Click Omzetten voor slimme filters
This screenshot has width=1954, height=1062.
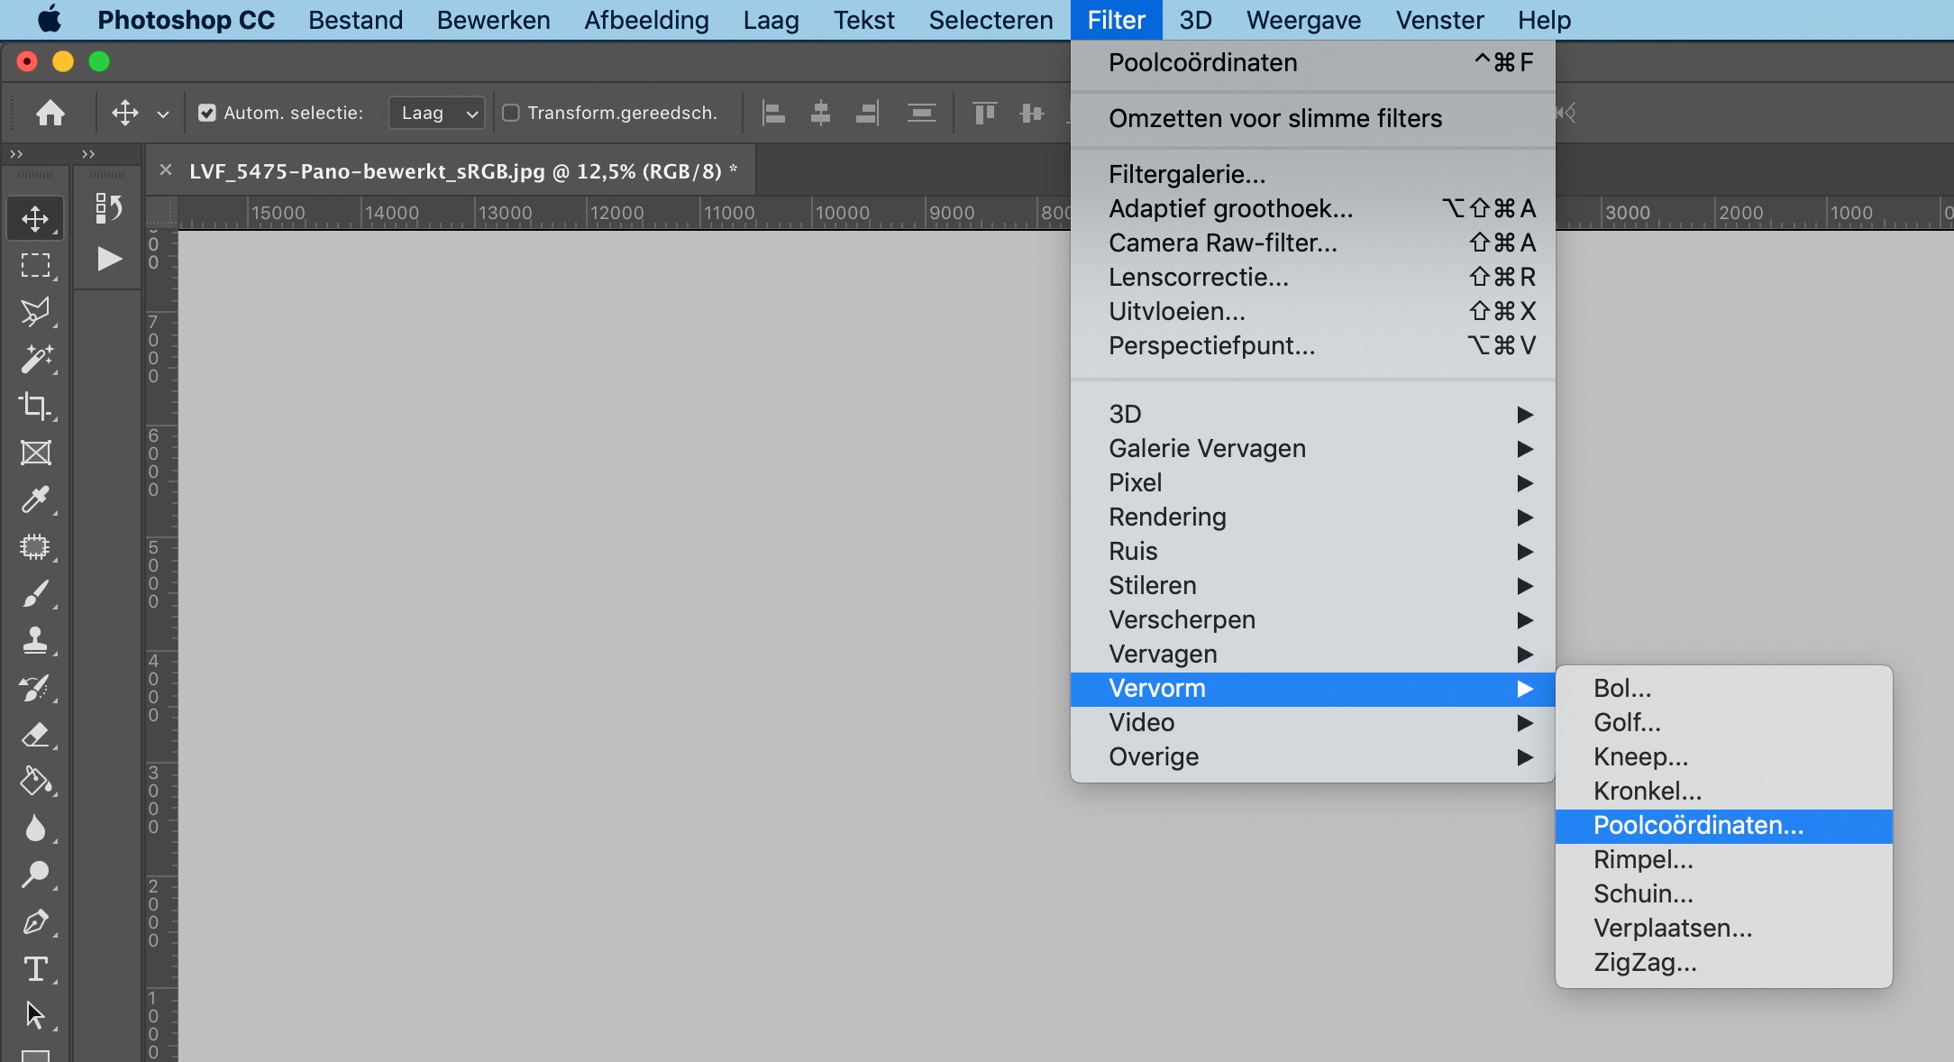[1274, 118]
